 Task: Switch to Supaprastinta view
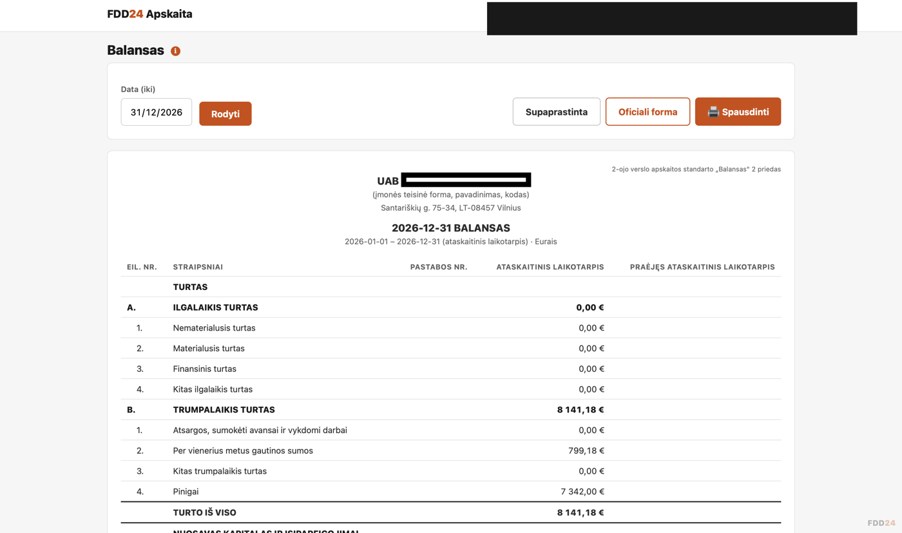(557, 112)
